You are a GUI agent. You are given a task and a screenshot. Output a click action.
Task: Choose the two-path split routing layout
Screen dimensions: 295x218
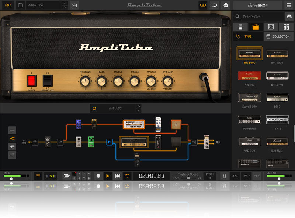[12, 138]
